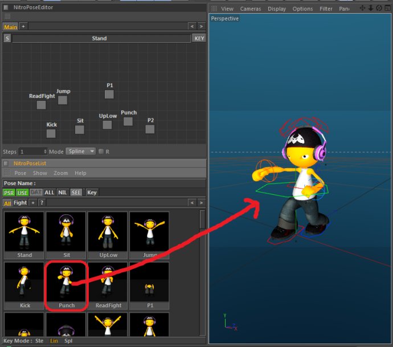
Task: Click the NitroPoseList panel square icon
Action: click(x=6, y=164)
